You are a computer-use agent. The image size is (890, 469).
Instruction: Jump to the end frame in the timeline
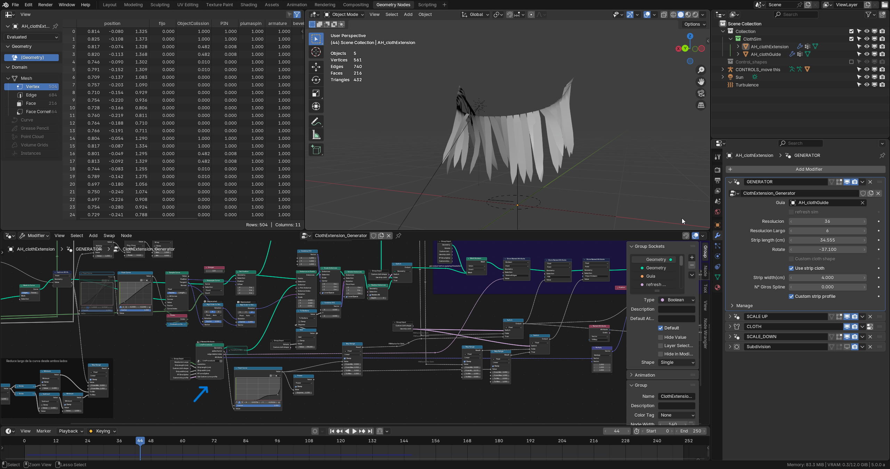(370, 431)
